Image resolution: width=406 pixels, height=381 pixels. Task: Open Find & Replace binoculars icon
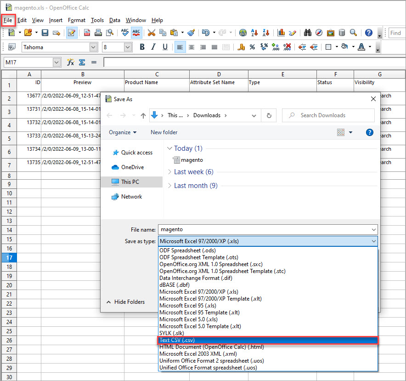308,33
